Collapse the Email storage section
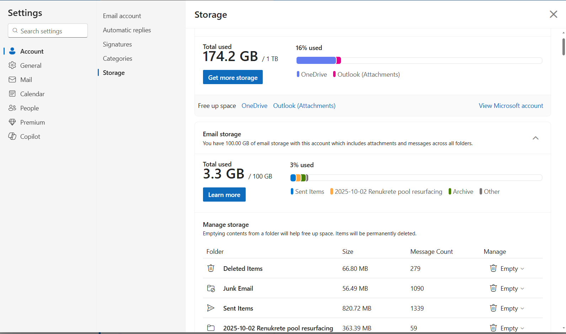Viewport: 566px width, 334px height. tap(535, 138)
